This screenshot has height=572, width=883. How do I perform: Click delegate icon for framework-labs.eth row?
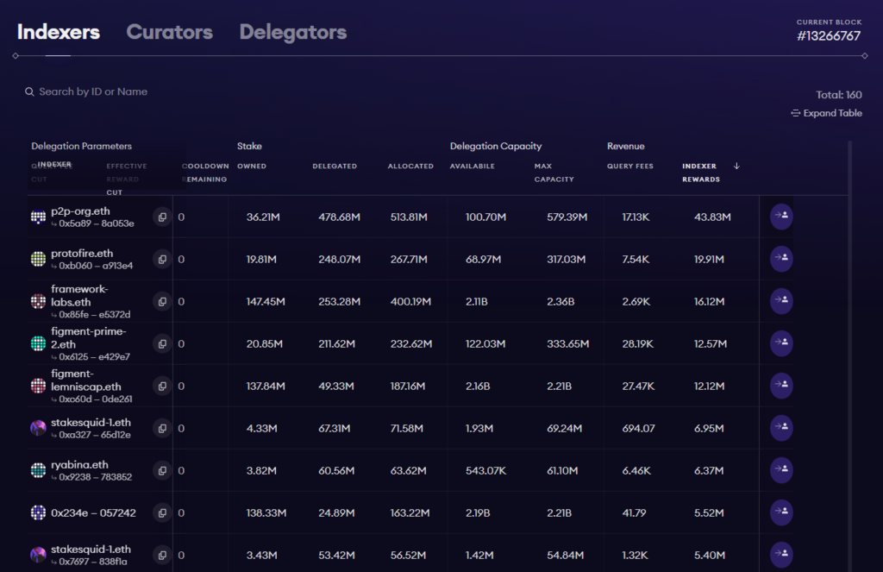pyautogui.click(x=781, y=302)
